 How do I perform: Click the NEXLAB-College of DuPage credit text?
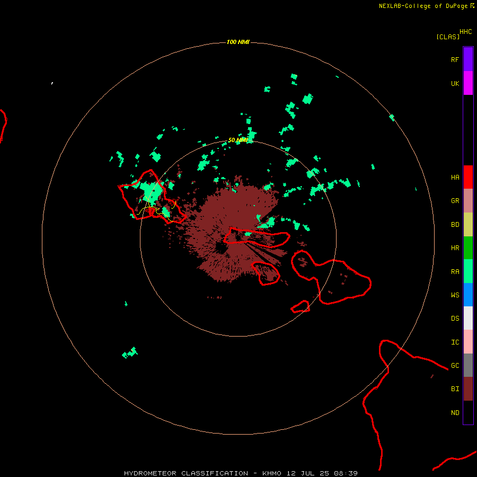[x=423, y=6]
